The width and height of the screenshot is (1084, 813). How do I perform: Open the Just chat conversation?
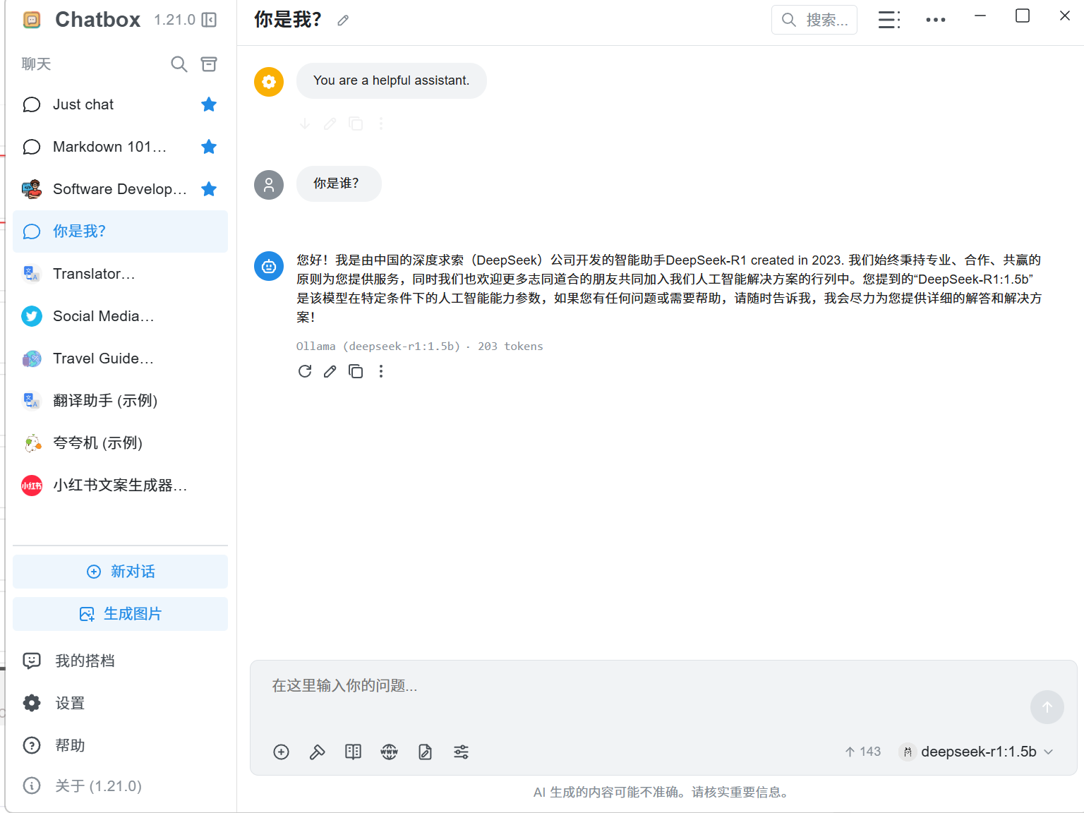[x=120, y=104]
